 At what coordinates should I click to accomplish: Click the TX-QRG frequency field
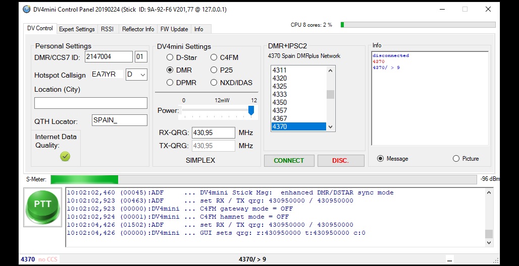pos(214,146)
